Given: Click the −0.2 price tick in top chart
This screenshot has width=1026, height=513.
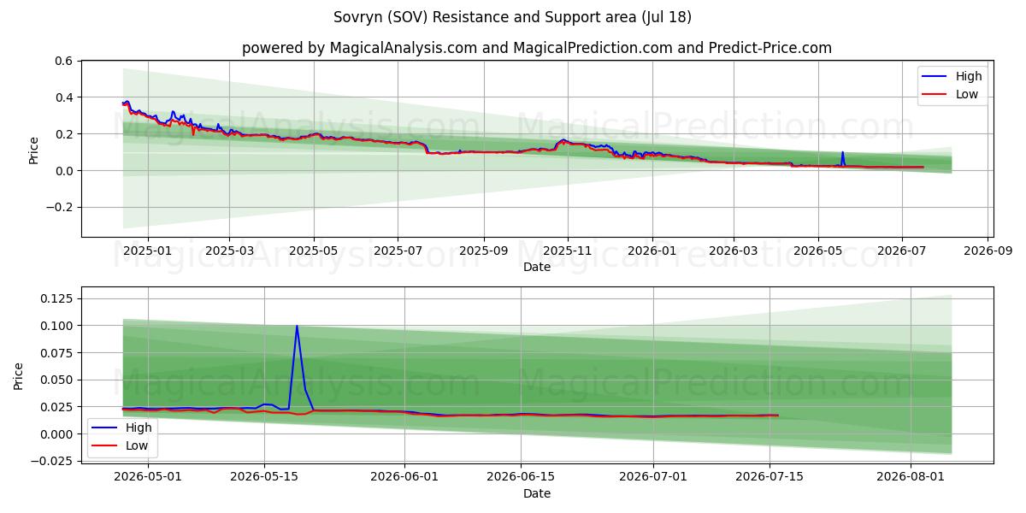Looking at the screenshot, I should click(x=59, y=208).
